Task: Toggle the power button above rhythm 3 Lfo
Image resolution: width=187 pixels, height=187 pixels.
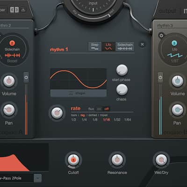Action: pos(161,36)
